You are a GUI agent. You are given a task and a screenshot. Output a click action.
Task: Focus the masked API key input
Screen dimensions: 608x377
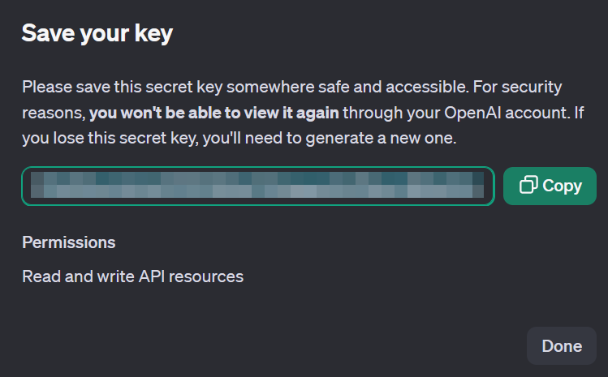[257, 186]
